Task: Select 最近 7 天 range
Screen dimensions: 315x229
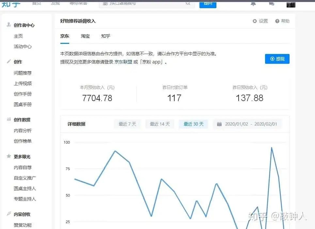Action: (127, 124)
